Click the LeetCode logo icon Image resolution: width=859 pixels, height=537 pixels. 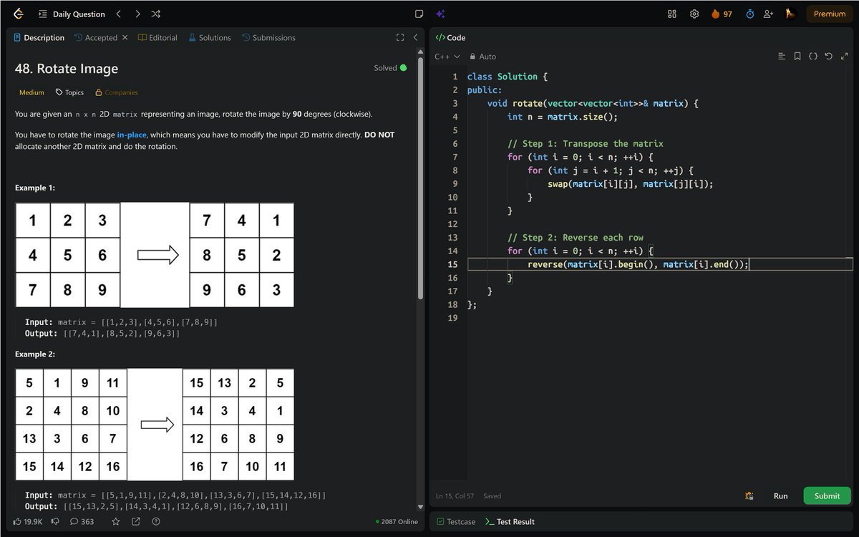pyautogui.click(x=19, y=14)
